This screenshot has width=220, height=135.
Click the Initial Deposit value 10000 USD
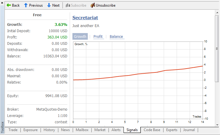point(58,31)
